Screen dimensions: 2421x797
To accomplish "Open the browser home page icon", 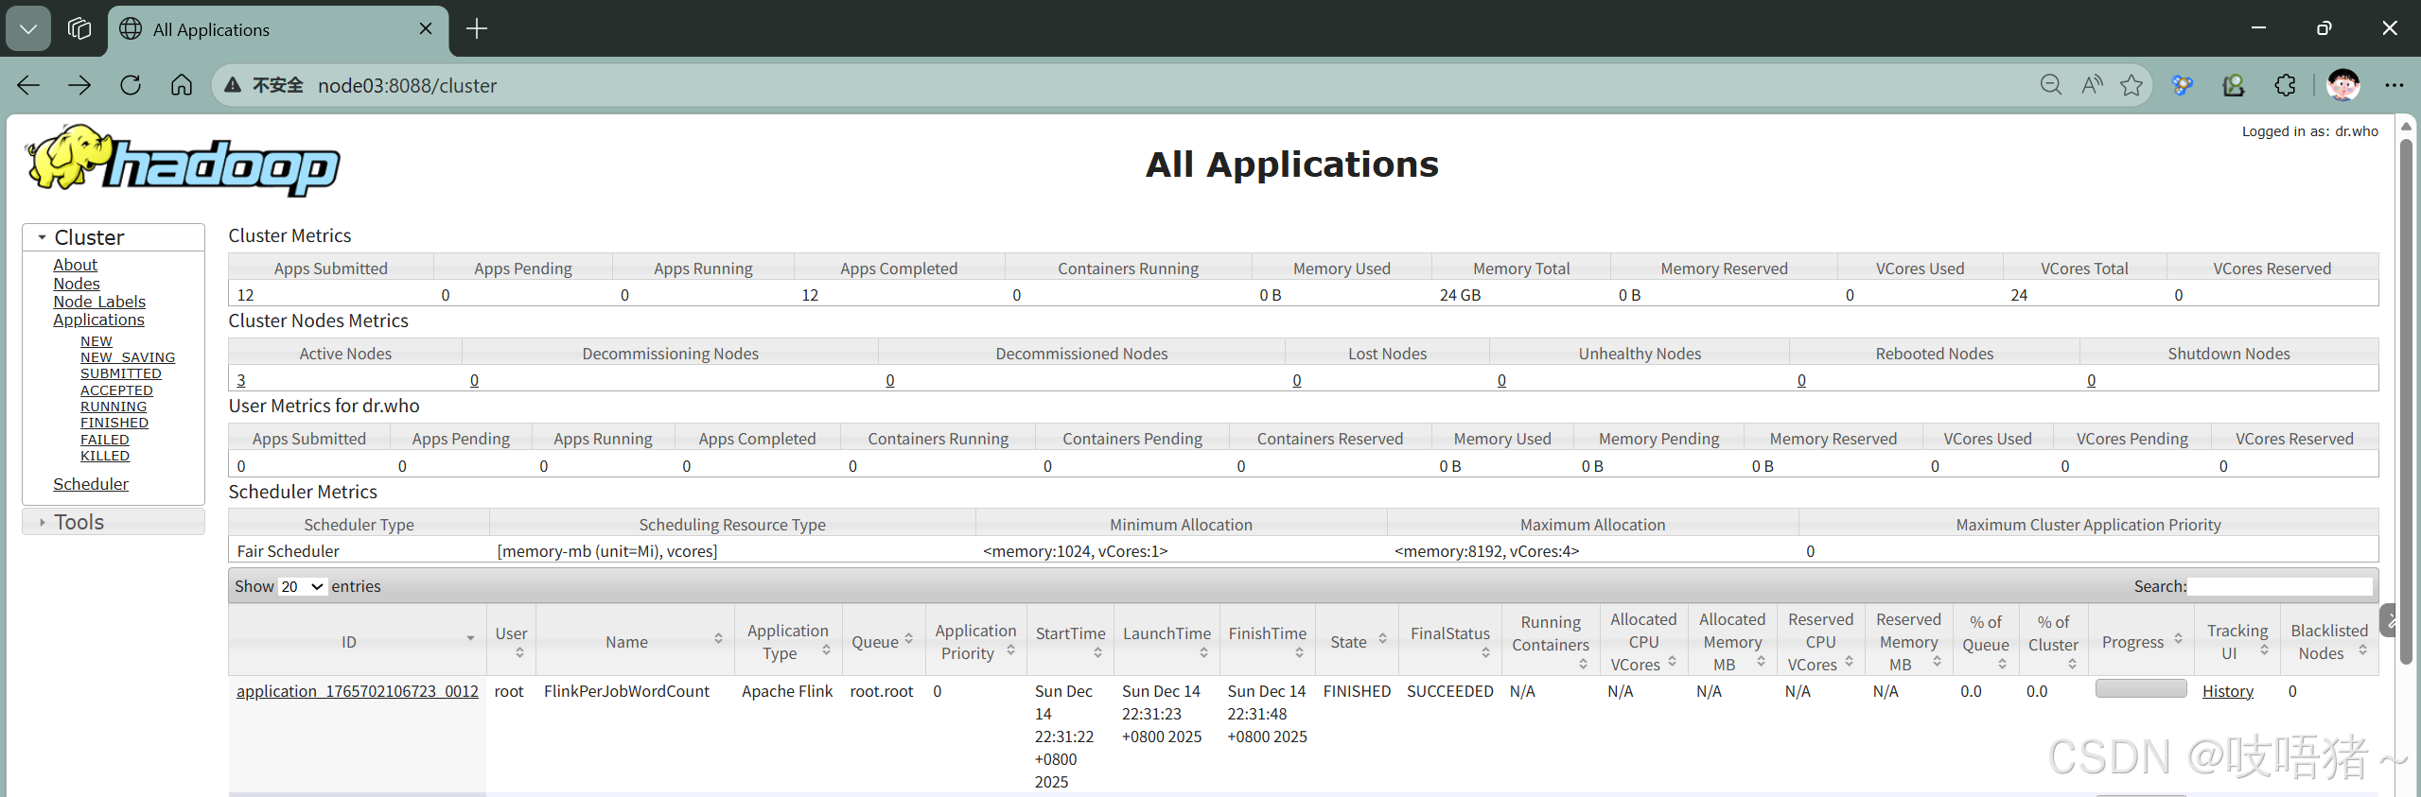I will 182,85.
